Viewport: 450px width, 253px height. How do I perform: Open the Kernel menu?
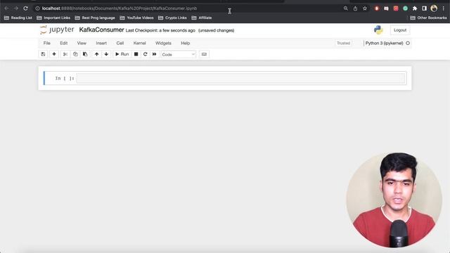[139, 43]
